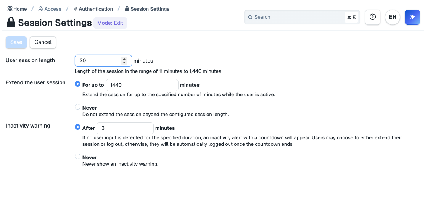This screenshot has height=223, width=425.
Task: Click the Save button
Action: [x=16, y=42]
